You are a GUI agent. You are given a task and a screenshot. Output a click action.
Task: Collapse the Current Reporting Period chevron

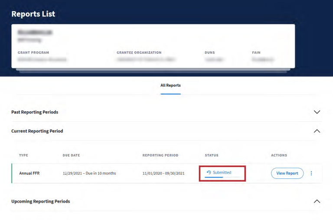click(x=317, y=131)
